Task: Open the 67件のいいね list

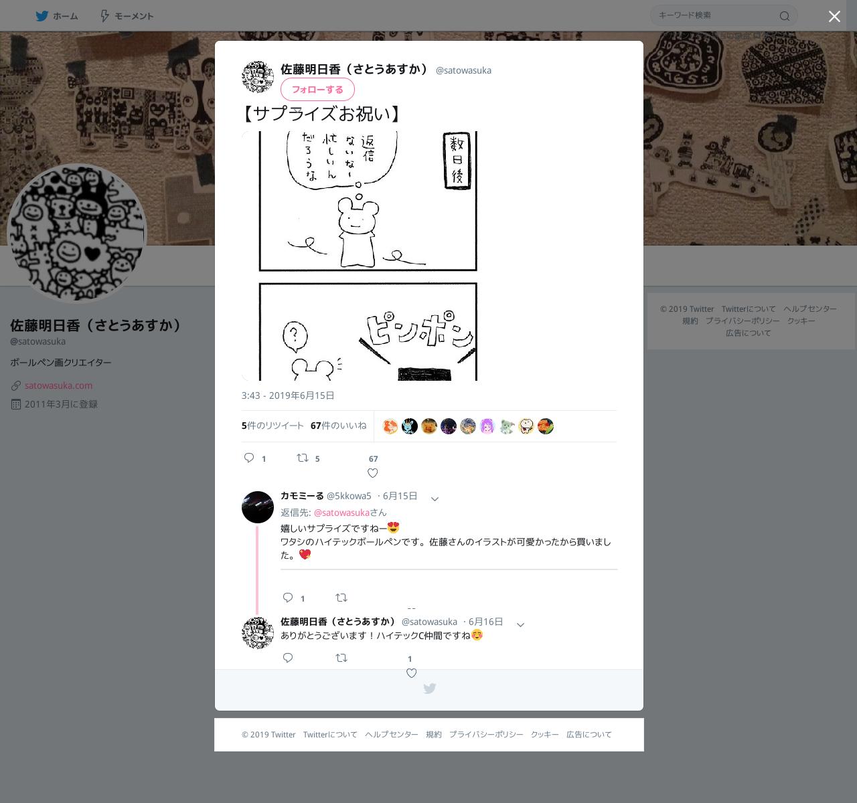Action: 339,426
